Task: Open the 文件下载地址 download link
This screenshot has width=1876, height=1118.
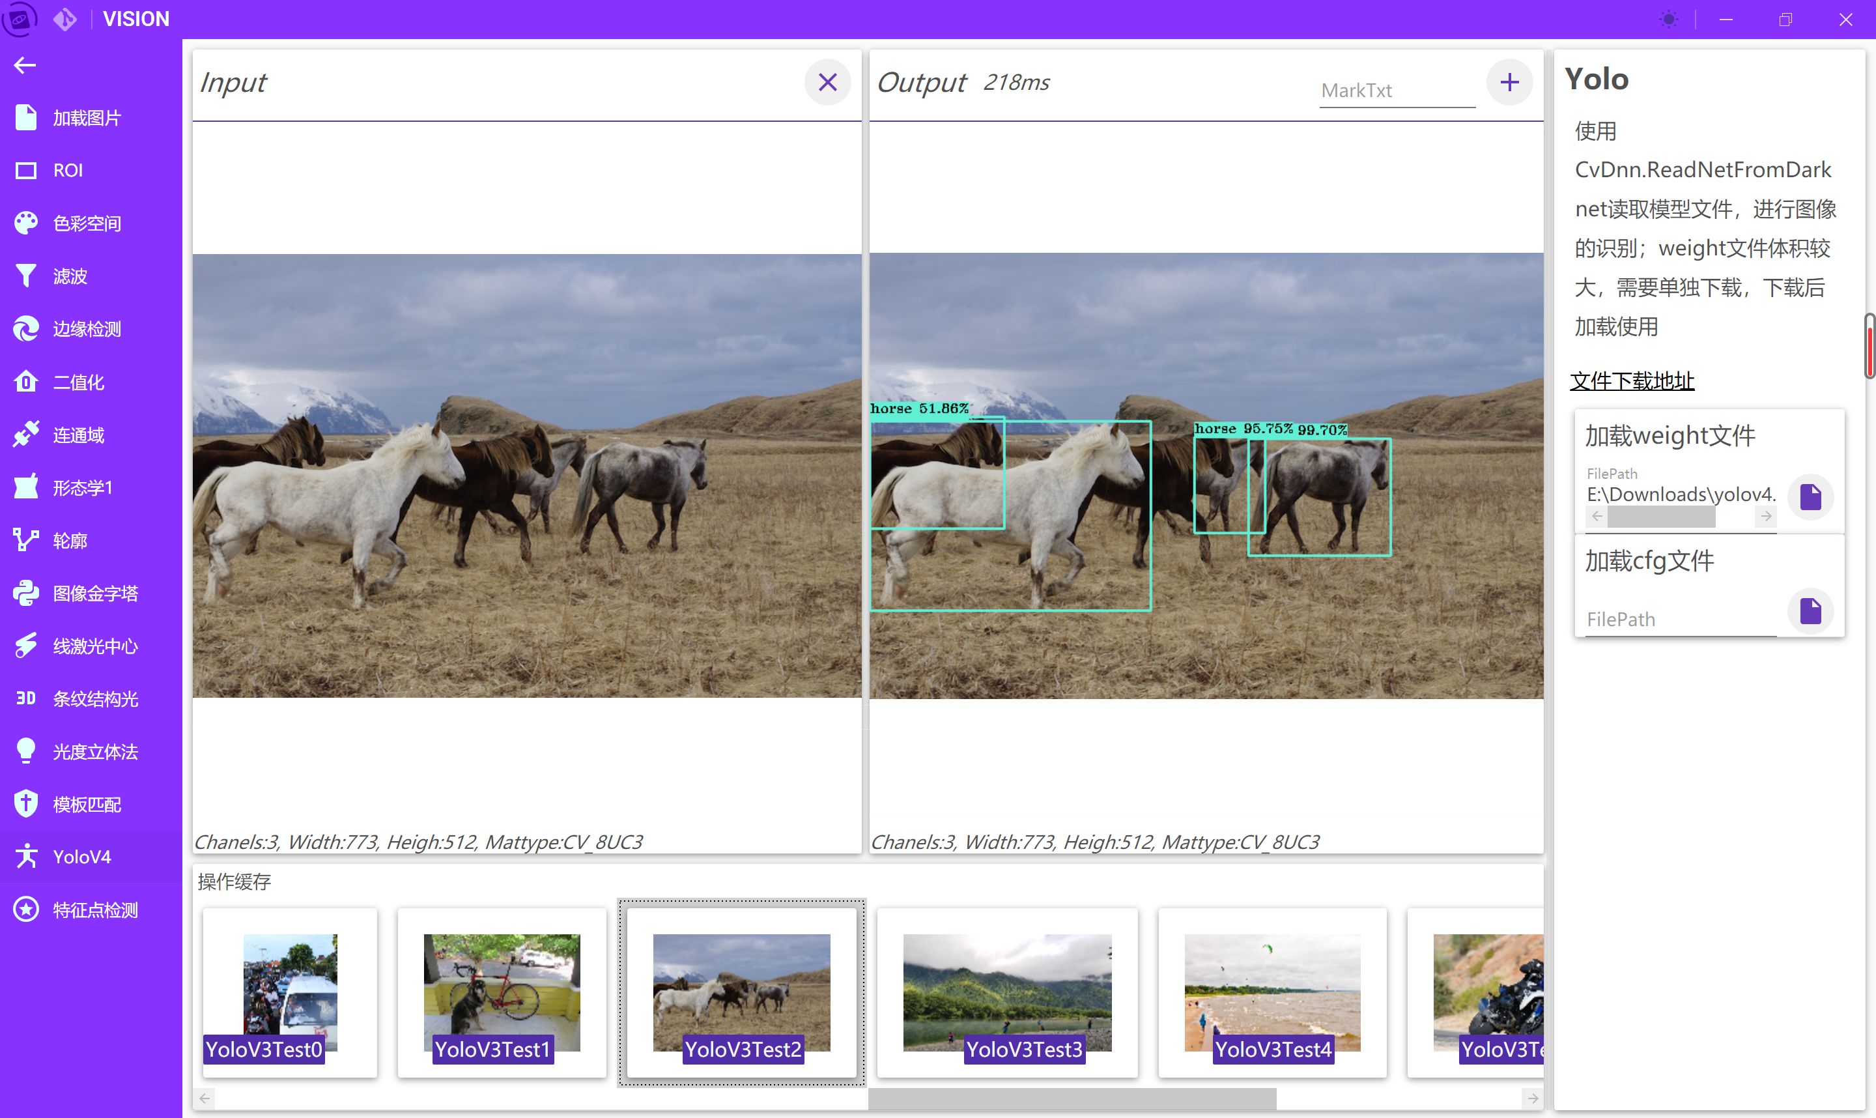Action: [x=1631, y=381]
